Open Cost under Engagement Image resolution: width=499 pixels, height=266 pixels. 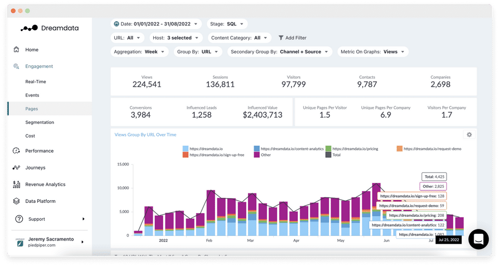[30, 136]
